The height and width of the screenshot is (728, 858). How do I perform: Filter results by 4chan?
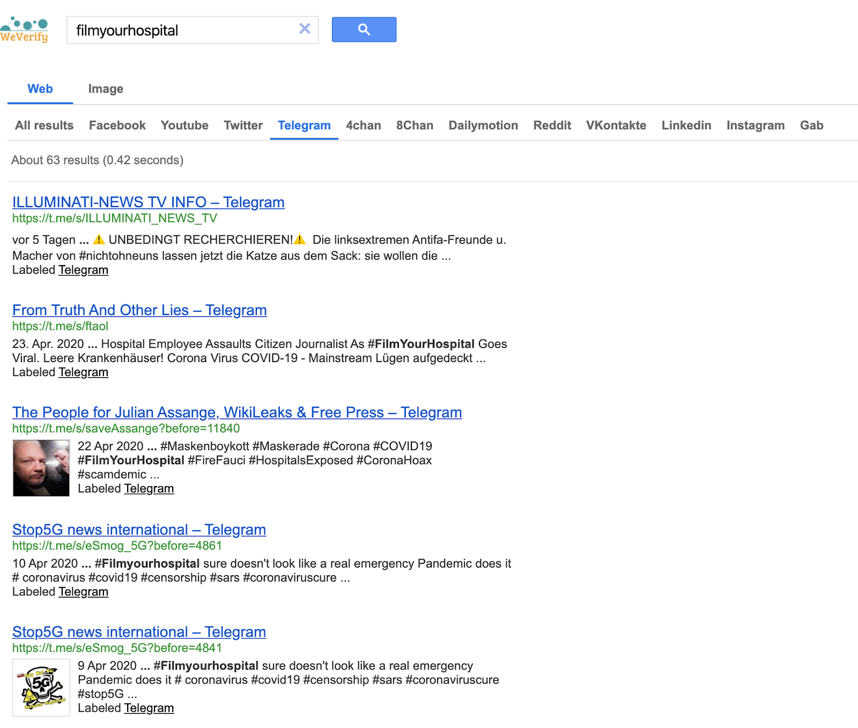[364, 126]
